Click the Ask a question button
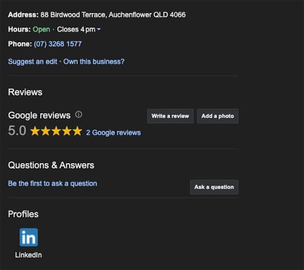The width and height of the screenshot is (304, 270). pos(214,187)
